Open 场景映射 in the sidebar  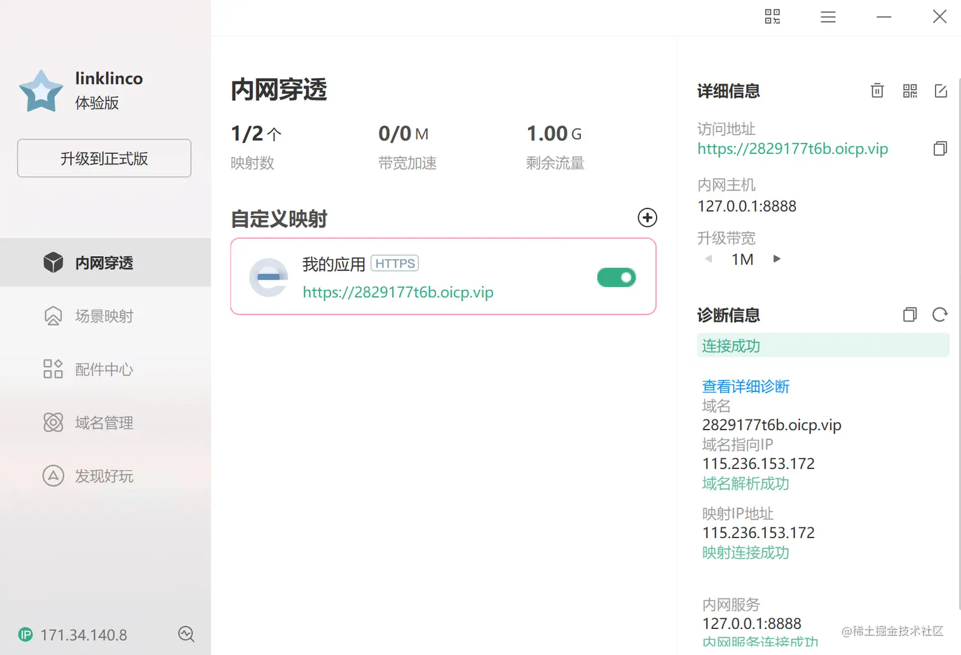(106, 316)
